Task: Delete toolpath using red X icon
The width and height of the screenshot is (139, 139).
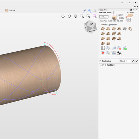Action: (x=119, y=48)
